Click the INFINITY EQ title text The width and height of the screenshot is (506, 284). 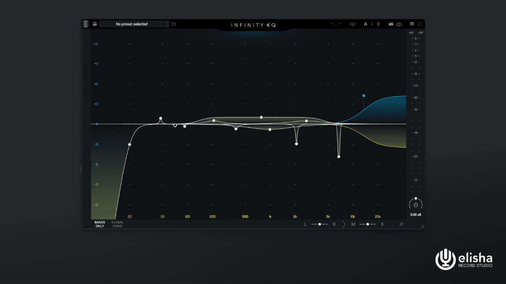(x=253, y=25)
